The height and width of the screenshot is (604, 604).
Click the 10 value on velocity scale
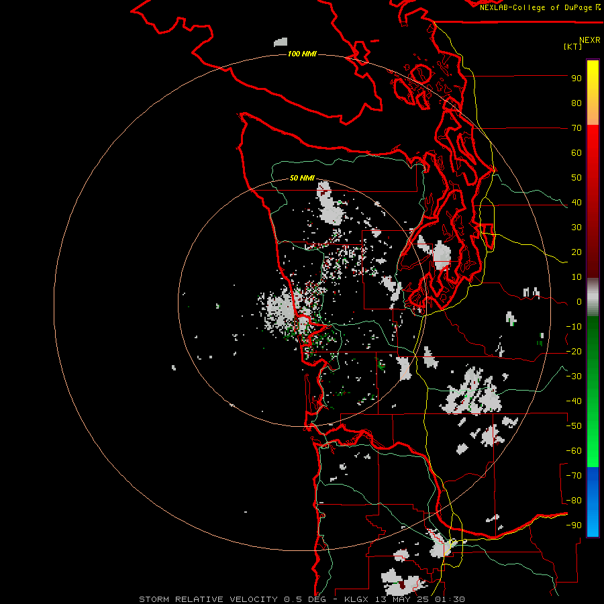tap(576, 277)
